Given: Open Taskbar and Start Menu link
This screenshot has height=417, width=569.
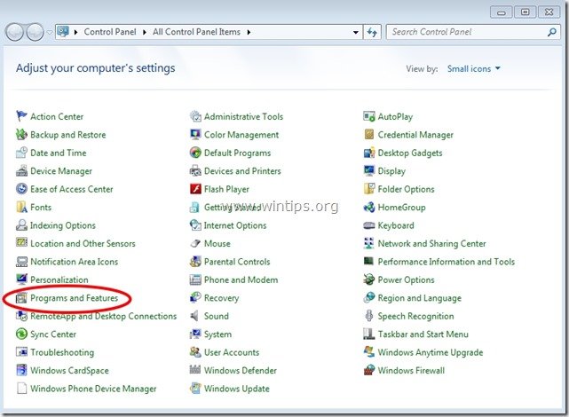Looking at the screenshot, I should coord(423,334).
